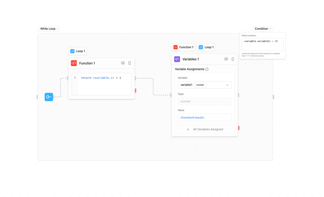Click the blue loop icon in the Loop 1 tag above Function 1
Viewport: 324px width, 197px height.
click(72, 51)
